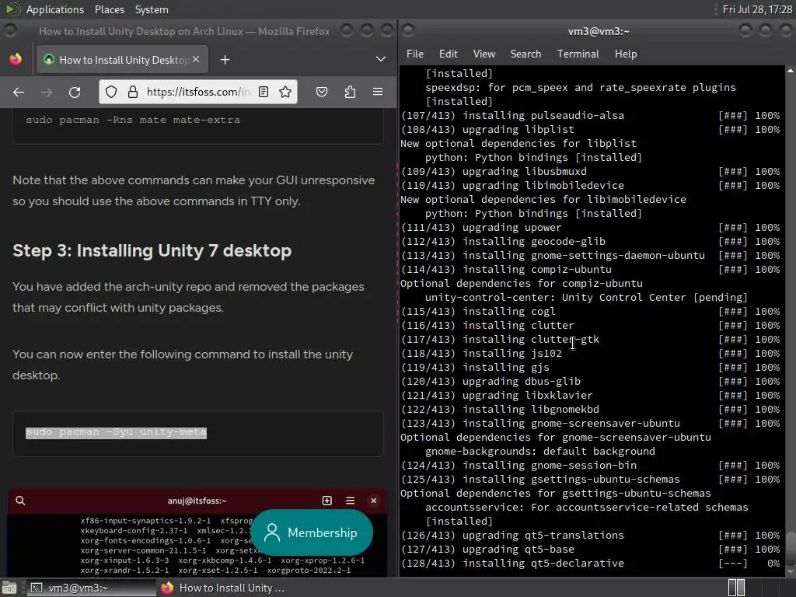Click the Membership button
The height and width of the screenshot is (597, 796).
[x=312, y=532]
